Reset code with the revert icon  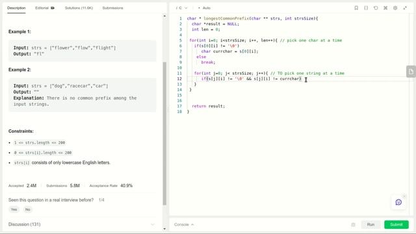(x=376, y=8)
